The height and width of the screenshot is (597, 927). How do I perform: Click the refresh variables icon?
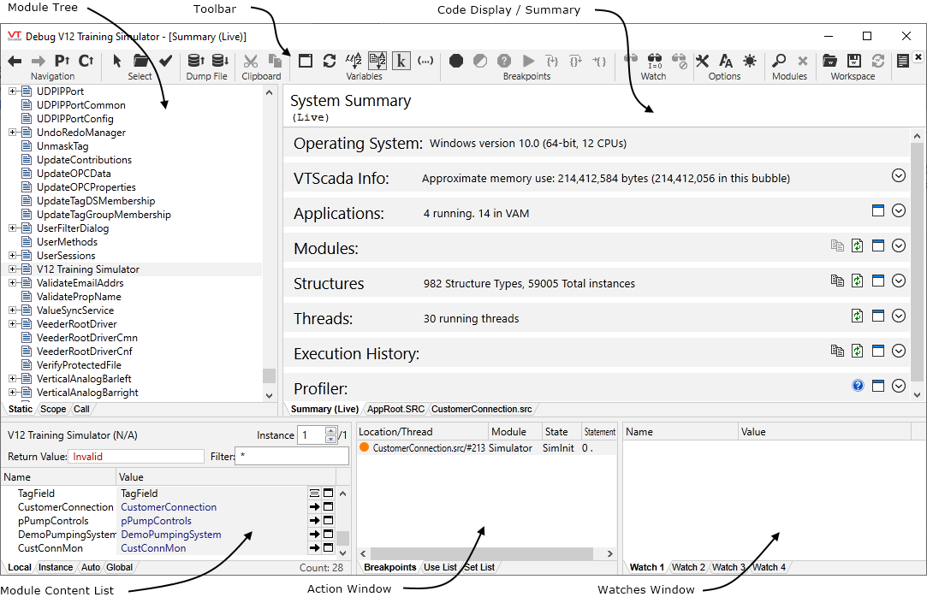click(x=330, y=61)
